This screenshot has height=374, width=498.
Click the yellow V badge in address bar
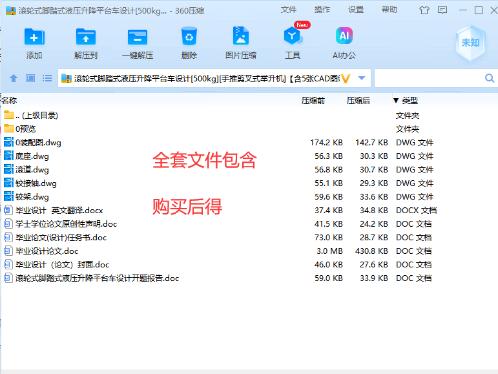pos(346,78)
